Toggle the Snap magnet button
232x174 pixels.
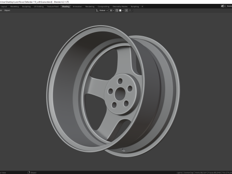coord(117,11)
